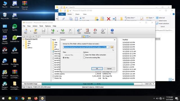Open Grub2Win desktop shortcut

15,50
